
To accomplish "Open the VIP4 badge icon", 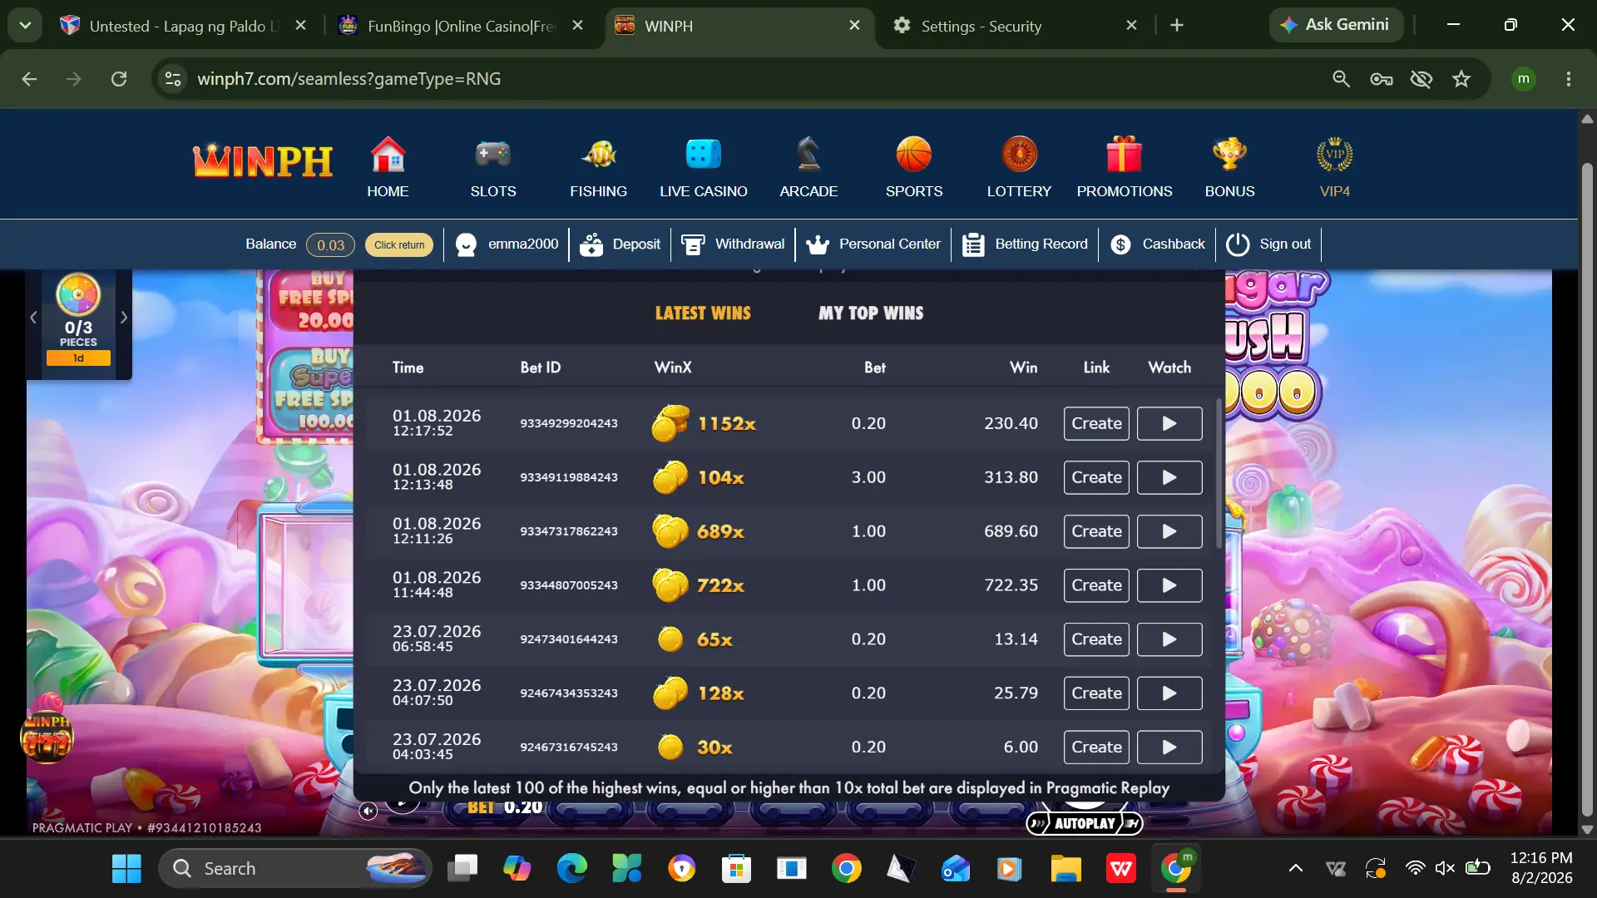I will (x=1335, y=155).
